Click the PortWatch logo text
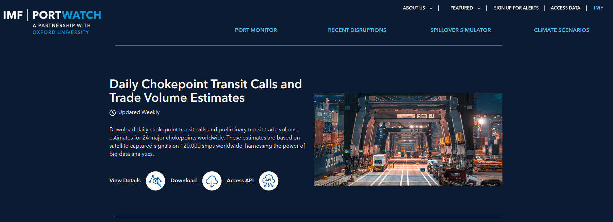Image resolution: width=613 pixels, height=222 pixels. (x=67, y=15)
